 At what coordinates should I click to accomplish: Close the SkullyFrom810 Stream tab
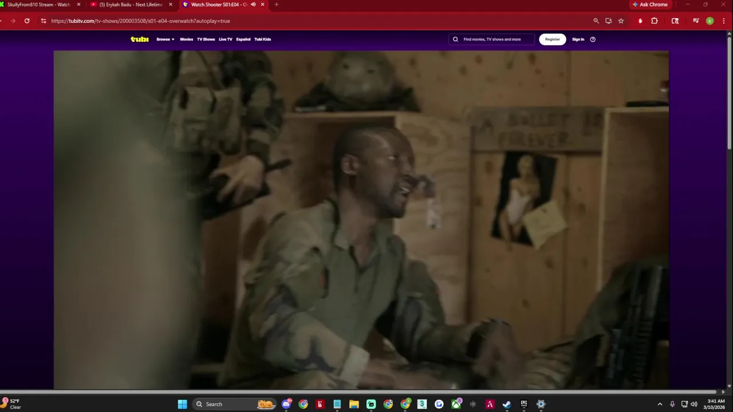click(78, 5)
